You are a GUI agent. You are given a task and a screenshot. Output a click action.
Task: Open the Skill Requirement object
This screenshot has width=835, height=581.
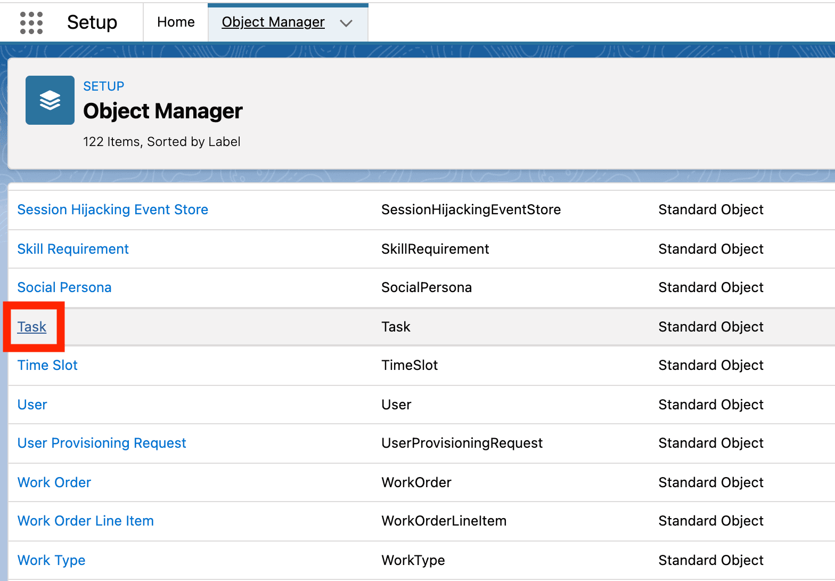73,249
